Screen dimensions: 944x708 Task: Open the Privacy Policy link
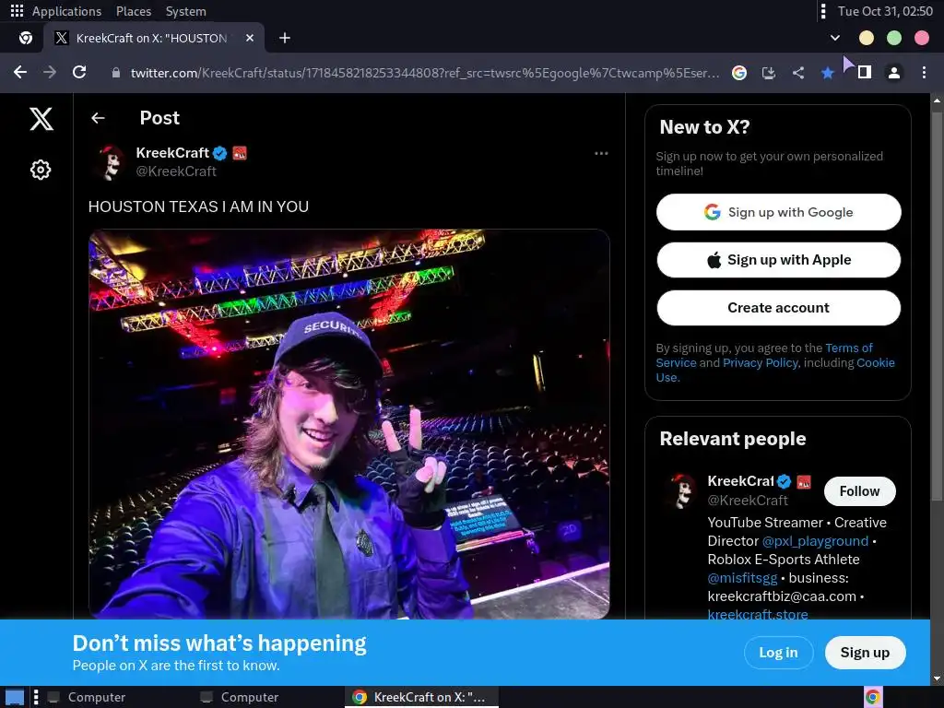[x=761, y=362]
